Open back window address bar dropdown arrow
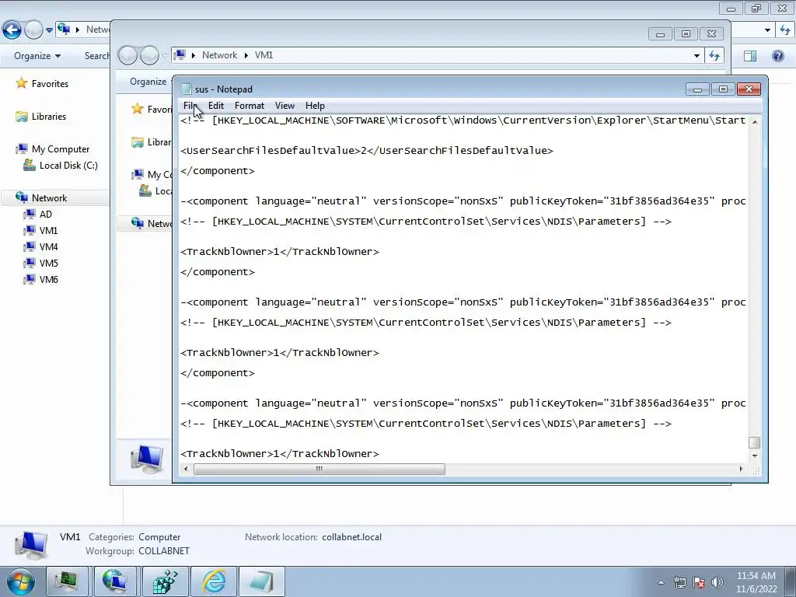 [x=767, y=30]
